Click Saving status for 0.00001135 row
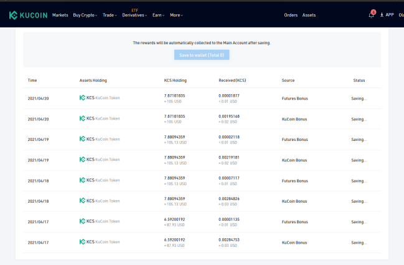Image resolution: width=404 pixels, height=265 pixels. [359, 221]
